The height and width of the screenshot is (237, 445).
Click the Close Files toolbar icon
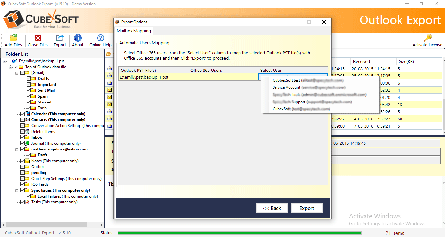(x=38, y=38)
